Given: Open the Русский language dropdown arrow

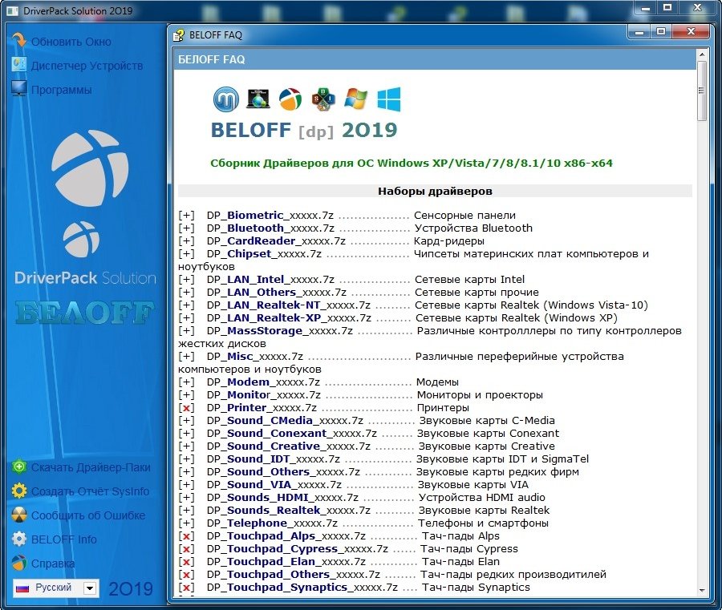Looking at the screenshot, I should tap(90, 588).
